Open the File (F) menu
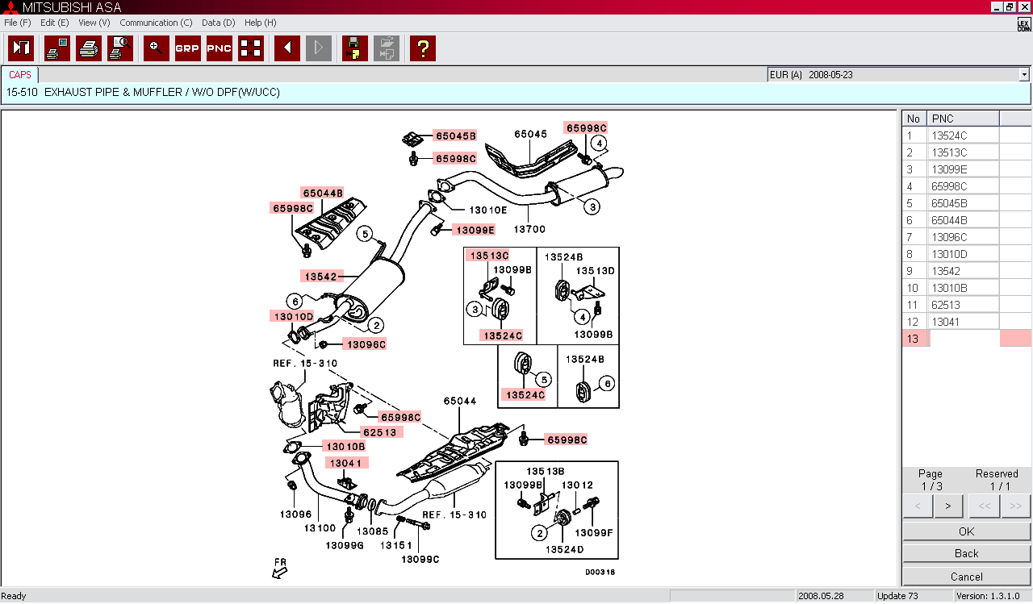This screenshot has height=604, width=1033. [x=17, y=23]
